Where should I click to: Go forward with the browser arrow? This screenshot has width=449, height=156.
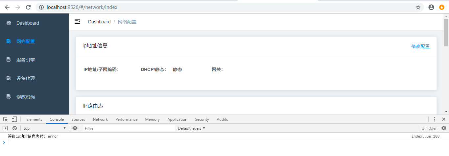pyautogui.click(x=18, y=7)
